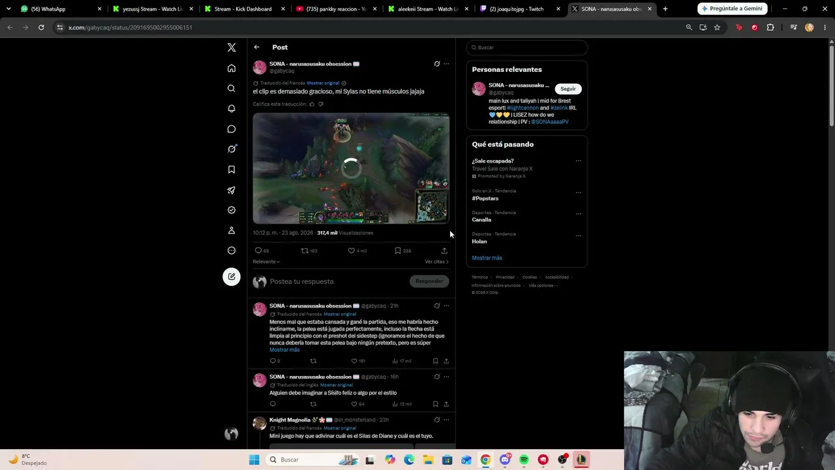
Task: Reload the page in Chrome
Action: tap(41, 27)
